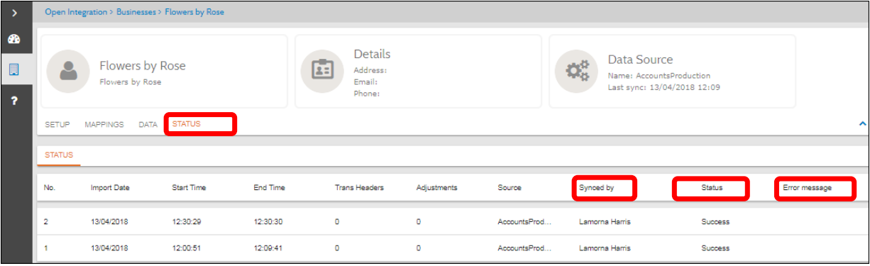Select the underlined STATUS sub-tab
Screen dimensions: 870x266
(x=59, y=155)
